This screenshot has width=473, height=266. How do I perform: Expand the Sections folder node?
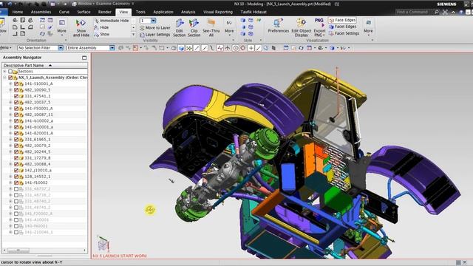point(4,72)
